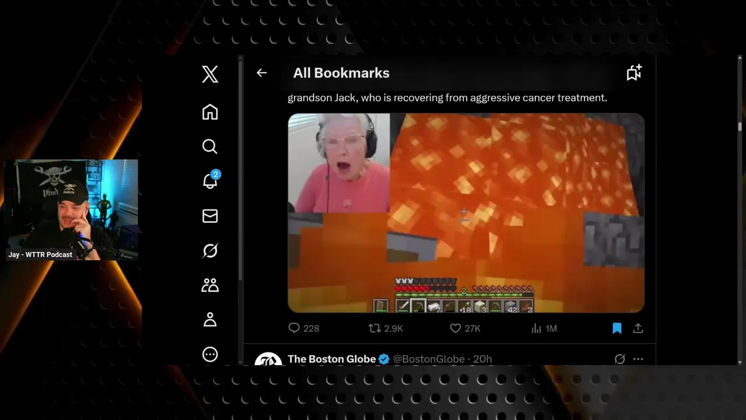Like the post with 27K likes
746x420 pixels.
465,328
